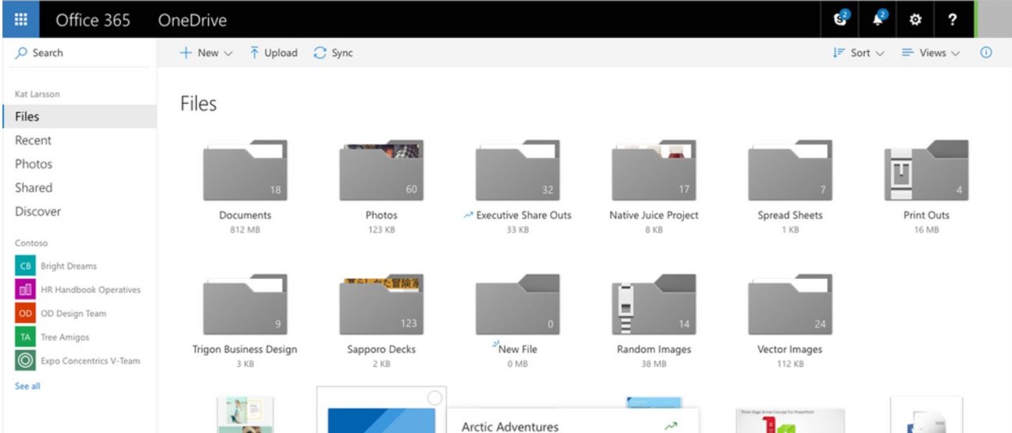Image resolution: width=1012 pixels, height=433 pixels.
Task: Select the circle checkbox on the blue file tile
Action: point(434,398)
